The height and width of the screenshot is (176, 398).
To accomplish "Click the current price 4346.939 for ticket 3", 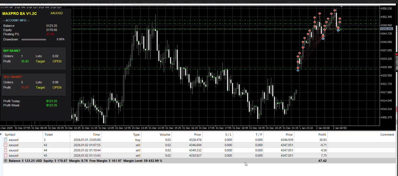I will [287, 140].
